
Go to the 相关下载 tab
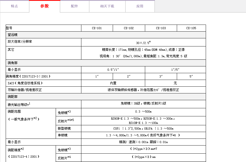107,6
